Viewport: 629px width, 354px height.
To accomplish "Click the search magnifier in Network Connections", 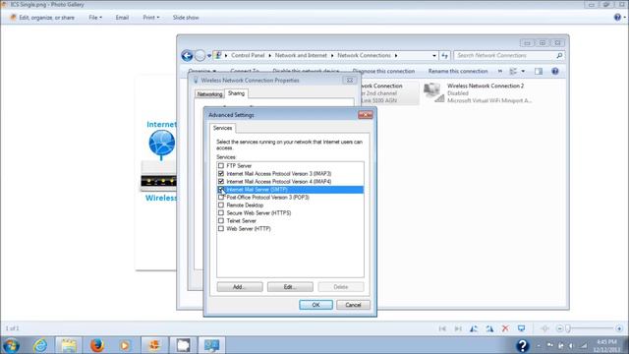I will pos(559,55).
